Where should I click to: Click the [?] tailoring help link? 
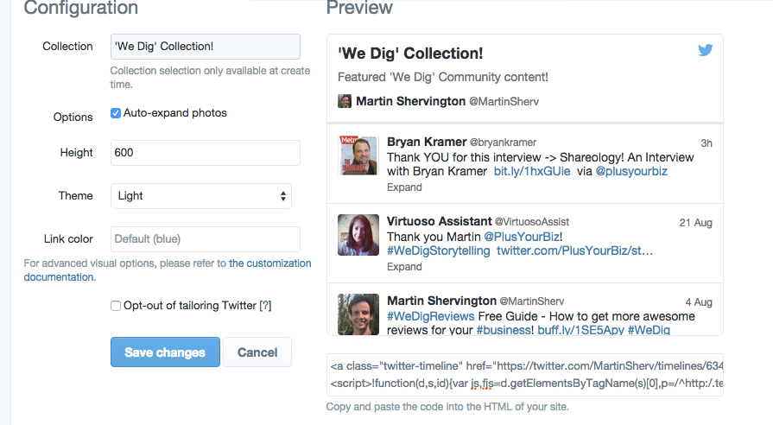266,306
